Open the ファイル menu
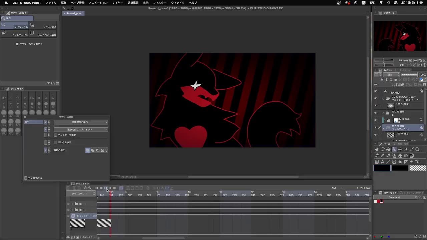 pos(51,3)
